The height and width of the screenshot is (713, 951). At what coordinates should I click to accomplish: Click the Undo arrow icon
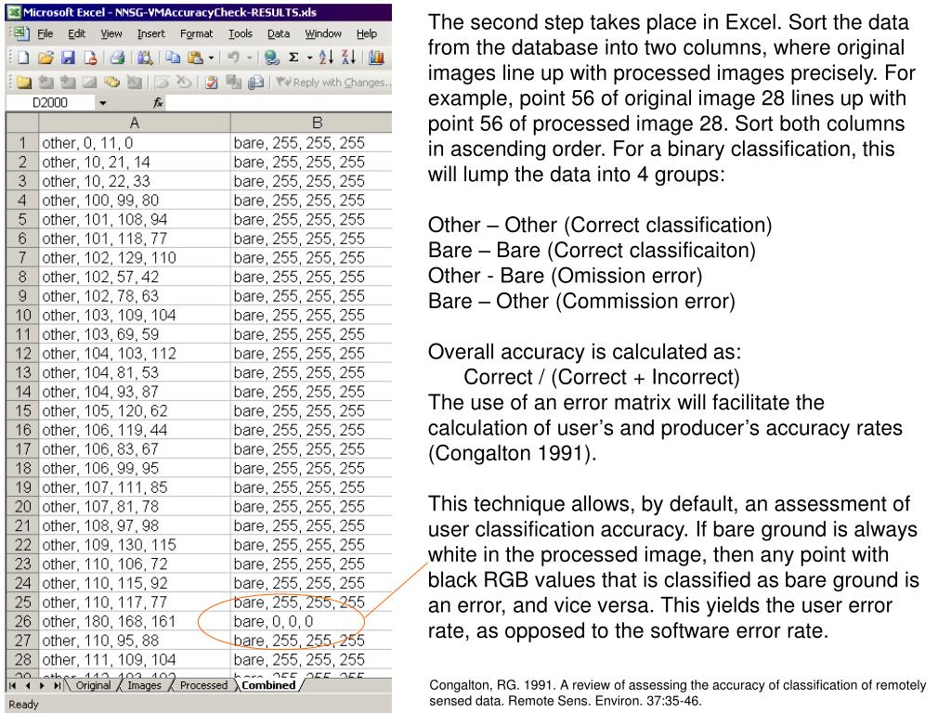233,58
